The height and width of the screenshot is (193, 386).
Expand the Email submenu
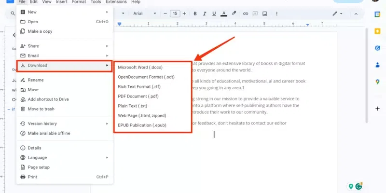tap(65, 55)
